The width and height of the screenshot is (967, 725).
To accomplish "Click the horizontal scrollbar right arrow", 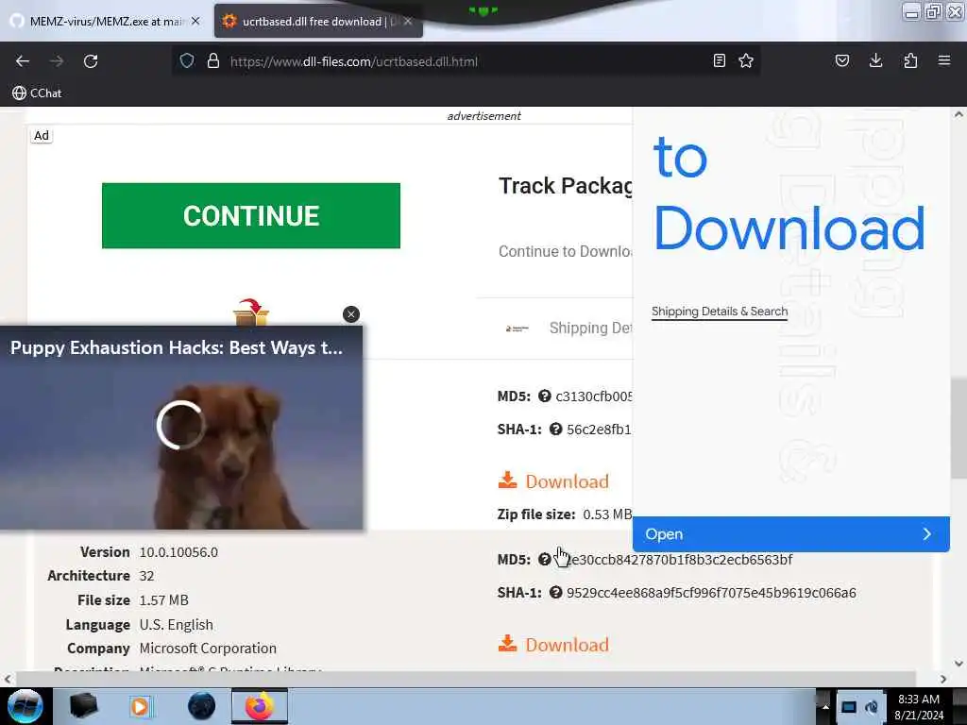I will [943, 679].
